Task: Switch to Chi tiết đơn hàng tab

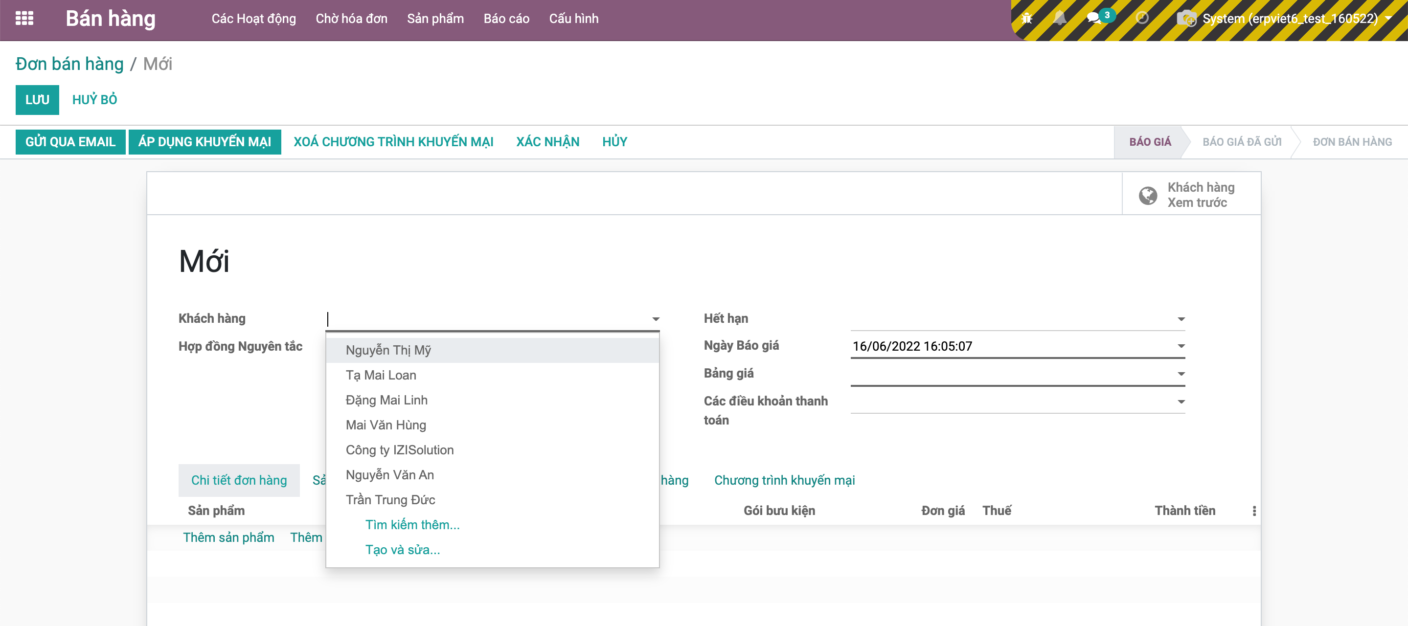Action: click(x=239, y=480)
